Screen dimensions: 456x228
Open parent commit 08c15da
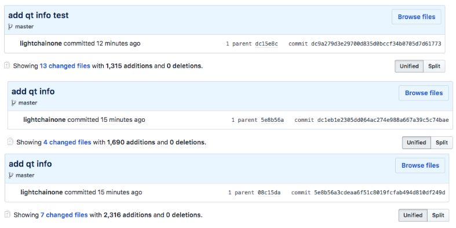click(269, 193)
